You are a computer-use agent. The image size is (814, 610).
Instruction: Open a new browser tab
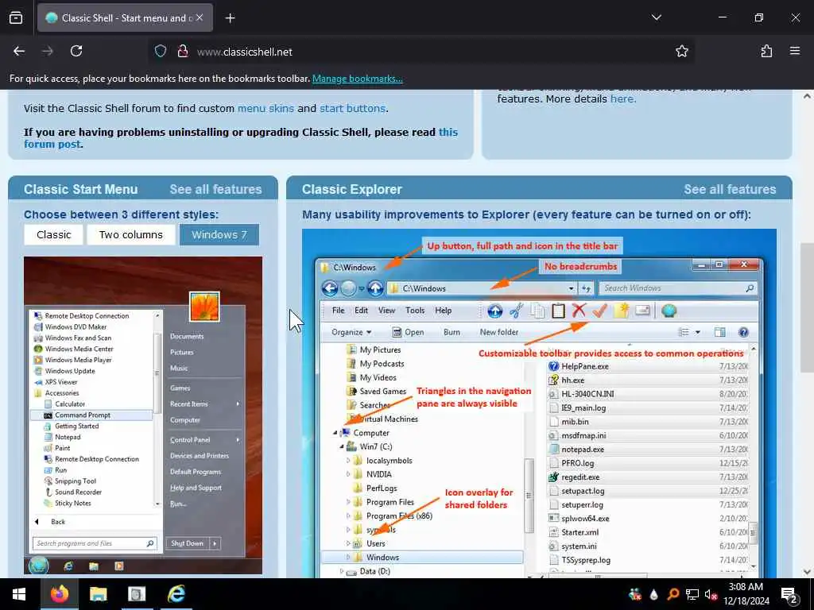coord(231,18)
